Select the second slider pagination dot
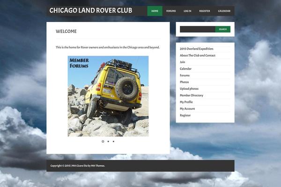281x187 pixels. (x=108, y=141)
